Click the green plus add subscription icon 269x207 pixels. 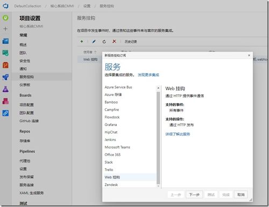(82, 41)
